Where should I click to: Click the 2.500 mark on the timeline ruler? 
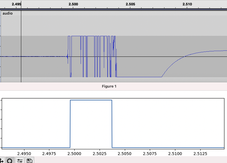(73, 4)
